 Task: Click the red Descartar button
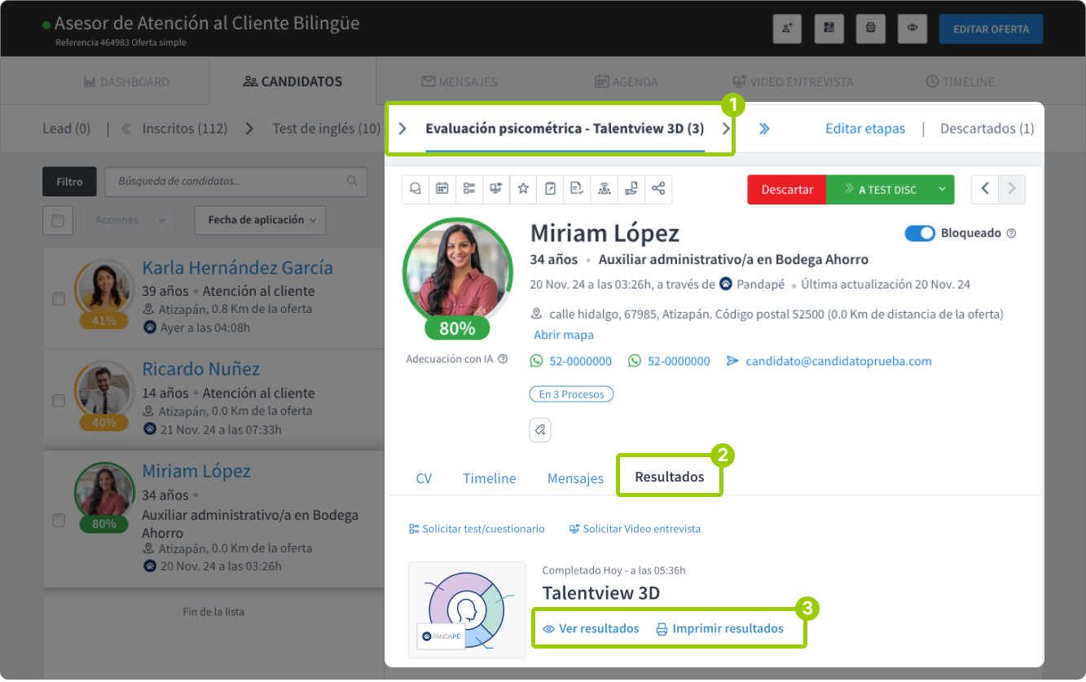click(x=786, y=189)
